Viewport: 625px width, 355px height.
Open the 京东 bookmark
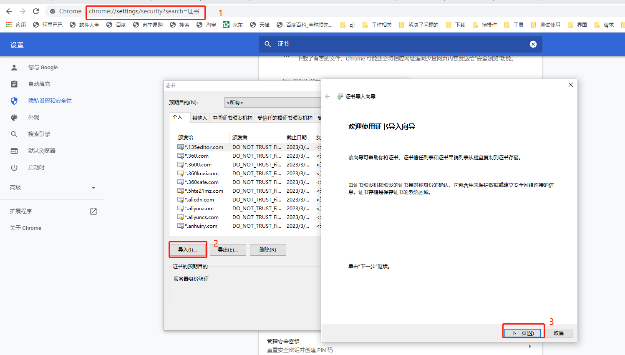[233, 25]
